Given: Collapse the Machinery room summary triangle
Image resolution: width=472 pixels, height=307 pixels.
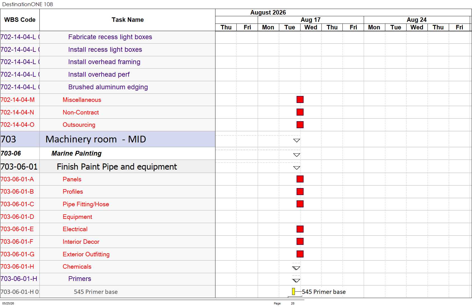Looking at the screenshot, I should coord(297,140).
